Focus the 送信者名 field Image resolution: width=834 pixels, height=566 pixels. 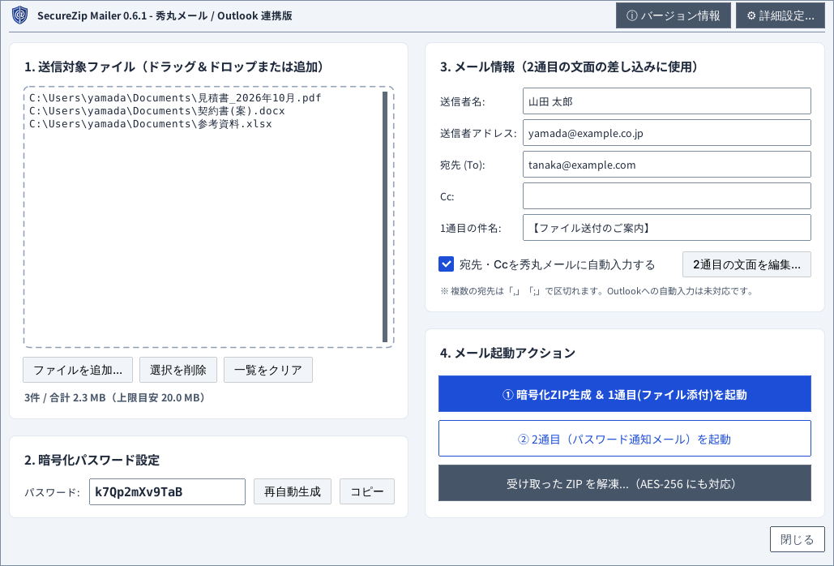click(667, 101)
